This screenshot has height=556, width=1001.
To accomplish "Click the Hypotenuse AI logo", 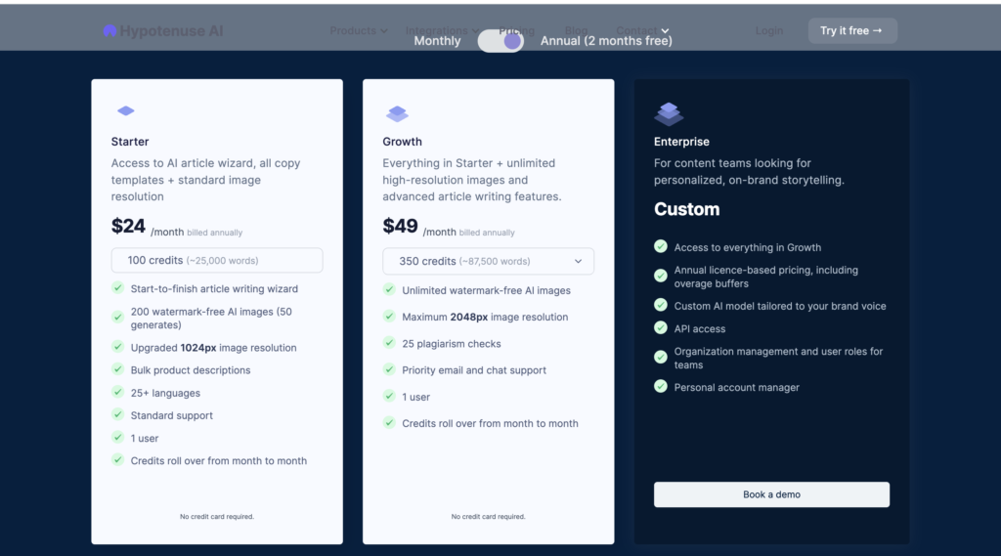I will pyautogui.click(x=163, y=31).
